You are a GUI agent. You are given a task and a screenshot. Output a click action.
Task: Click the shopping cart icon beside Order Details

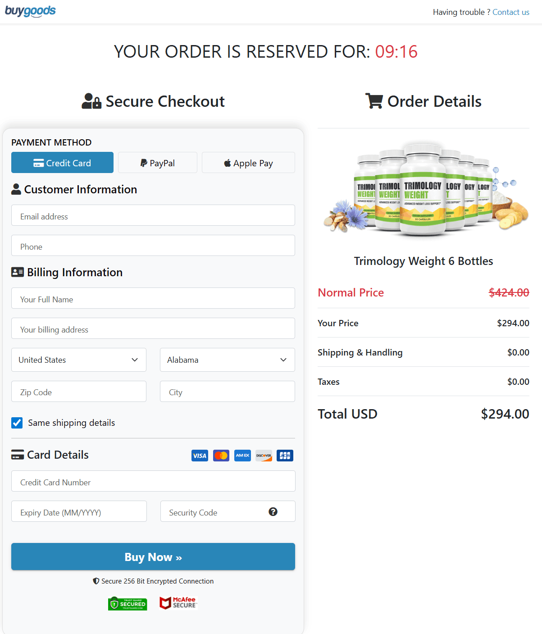[x=374, y=101]
